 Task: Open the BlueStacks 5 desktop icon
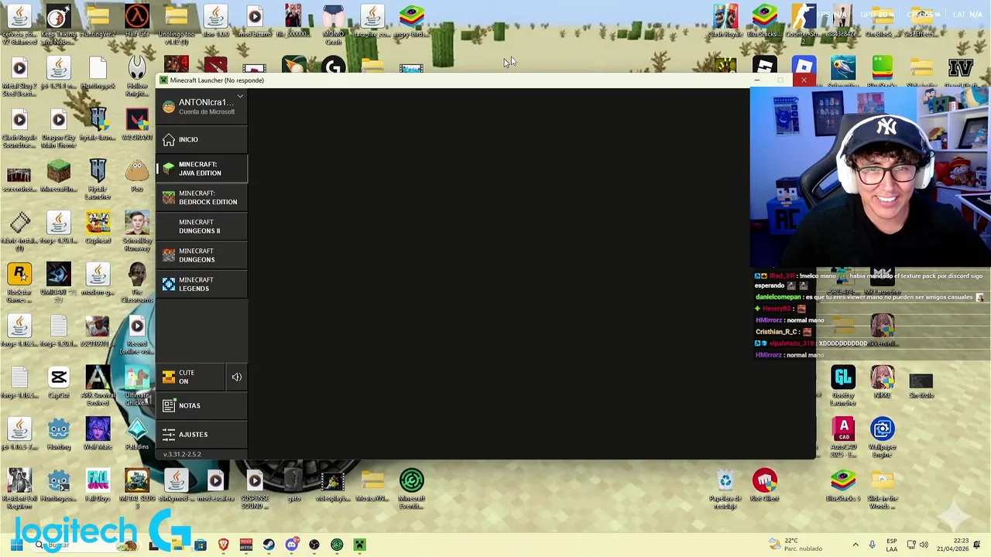[843, 486]
